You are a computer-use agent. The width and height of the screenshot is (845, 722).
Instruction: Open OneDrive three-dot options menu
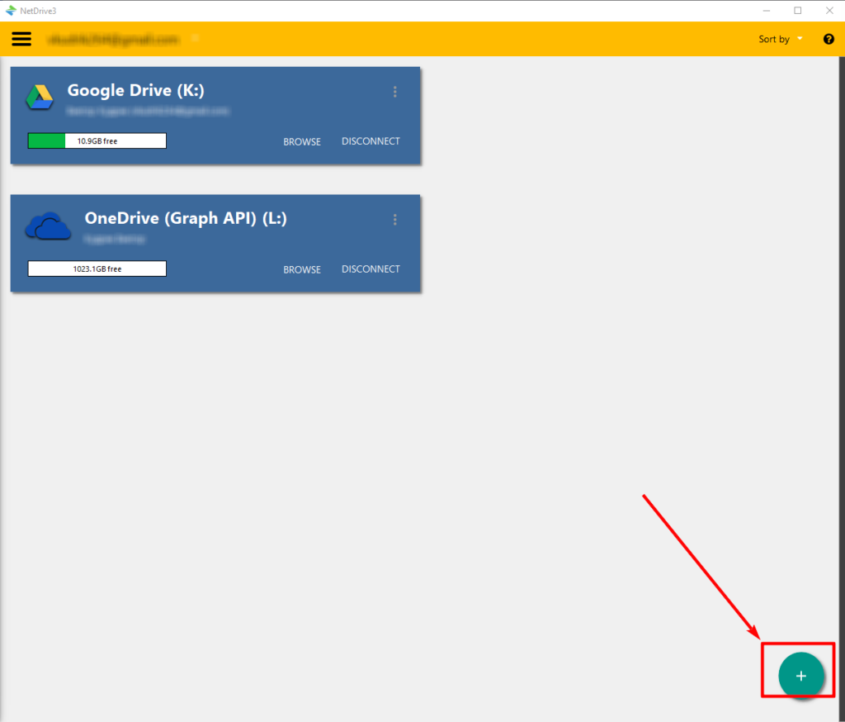coord(395,220)
